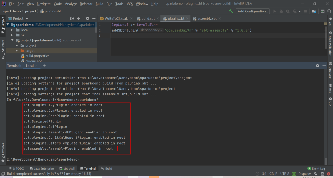Open the Event Log
333x178 pixels.
[316, 169]
